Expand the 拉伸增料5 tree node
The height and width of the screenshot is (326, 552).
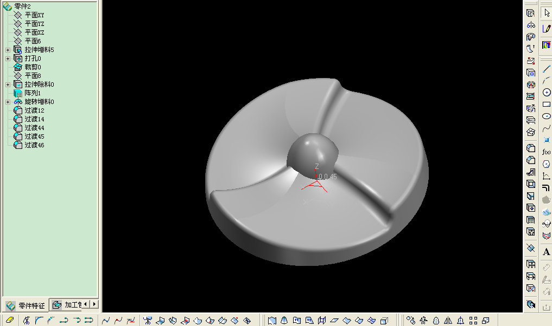pos(8,50)
